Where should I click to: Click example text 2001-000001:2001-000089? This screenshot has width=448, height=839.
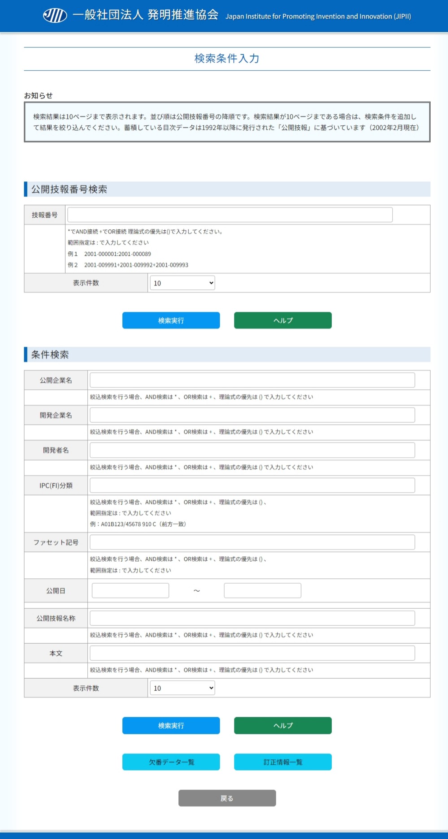(117, 254)
